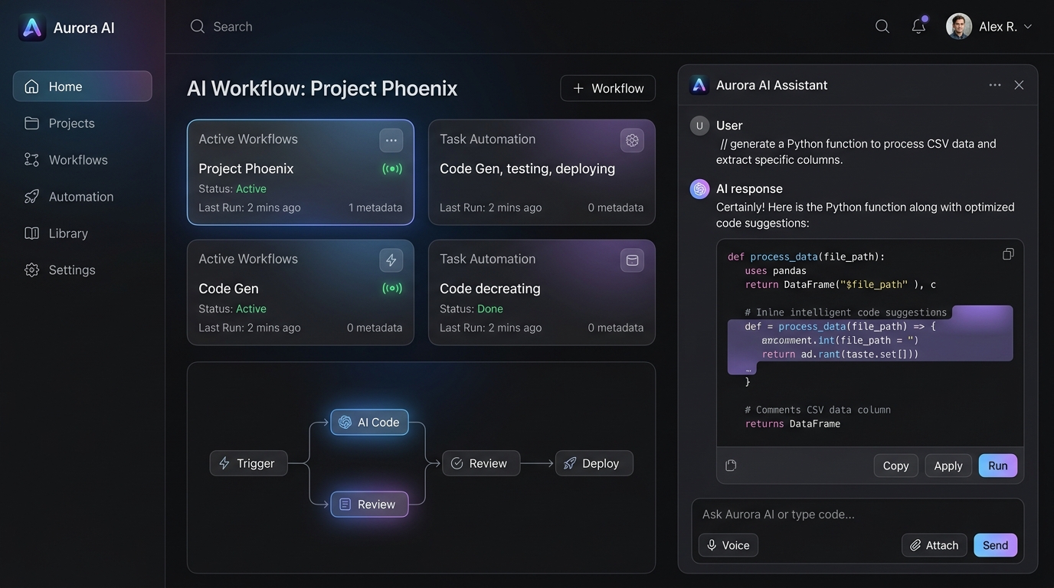1054x588 pixels.
Task: Click the clipboard icon left of the Copy button
Action: click(731, 465)
